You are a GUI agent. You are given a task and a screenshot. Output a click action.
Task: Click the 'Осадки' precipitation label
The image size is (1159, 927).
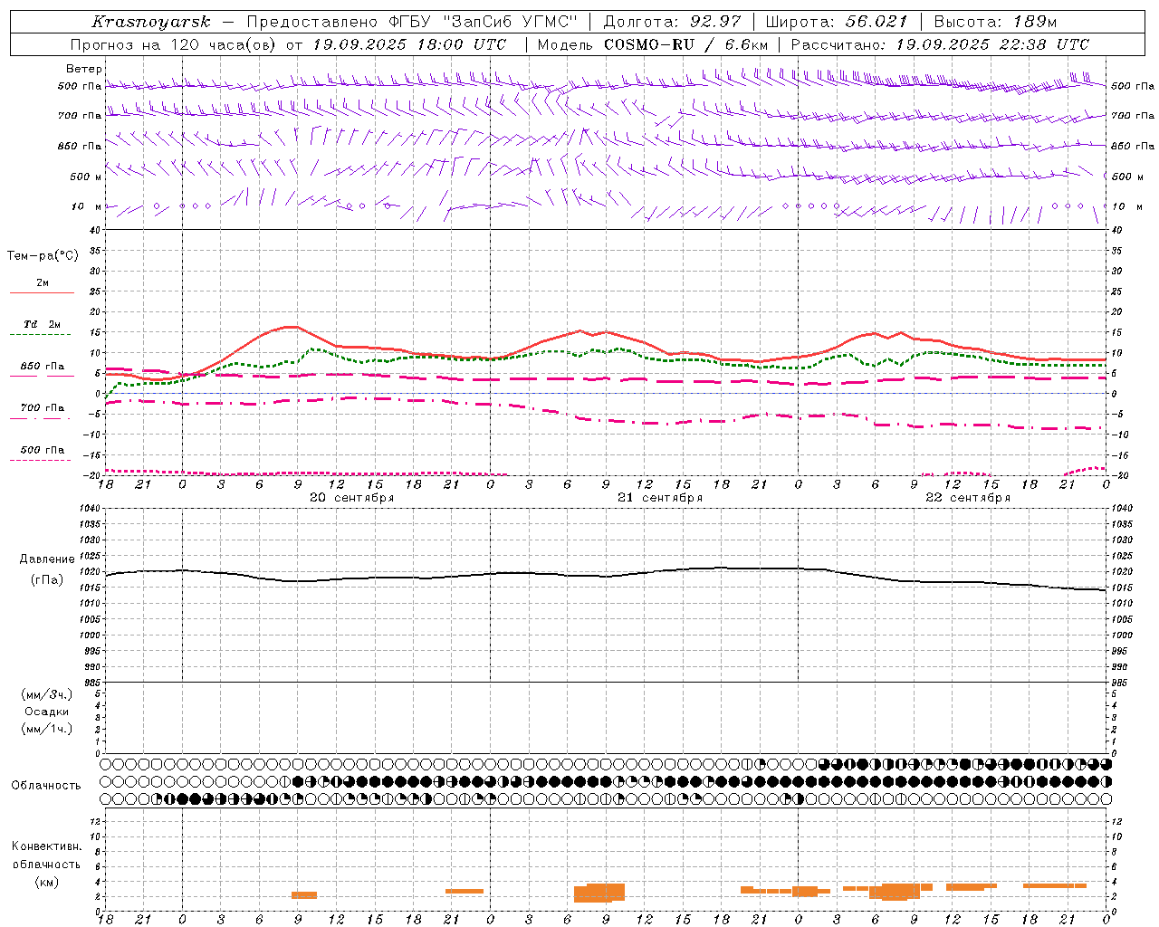[47, 712]
